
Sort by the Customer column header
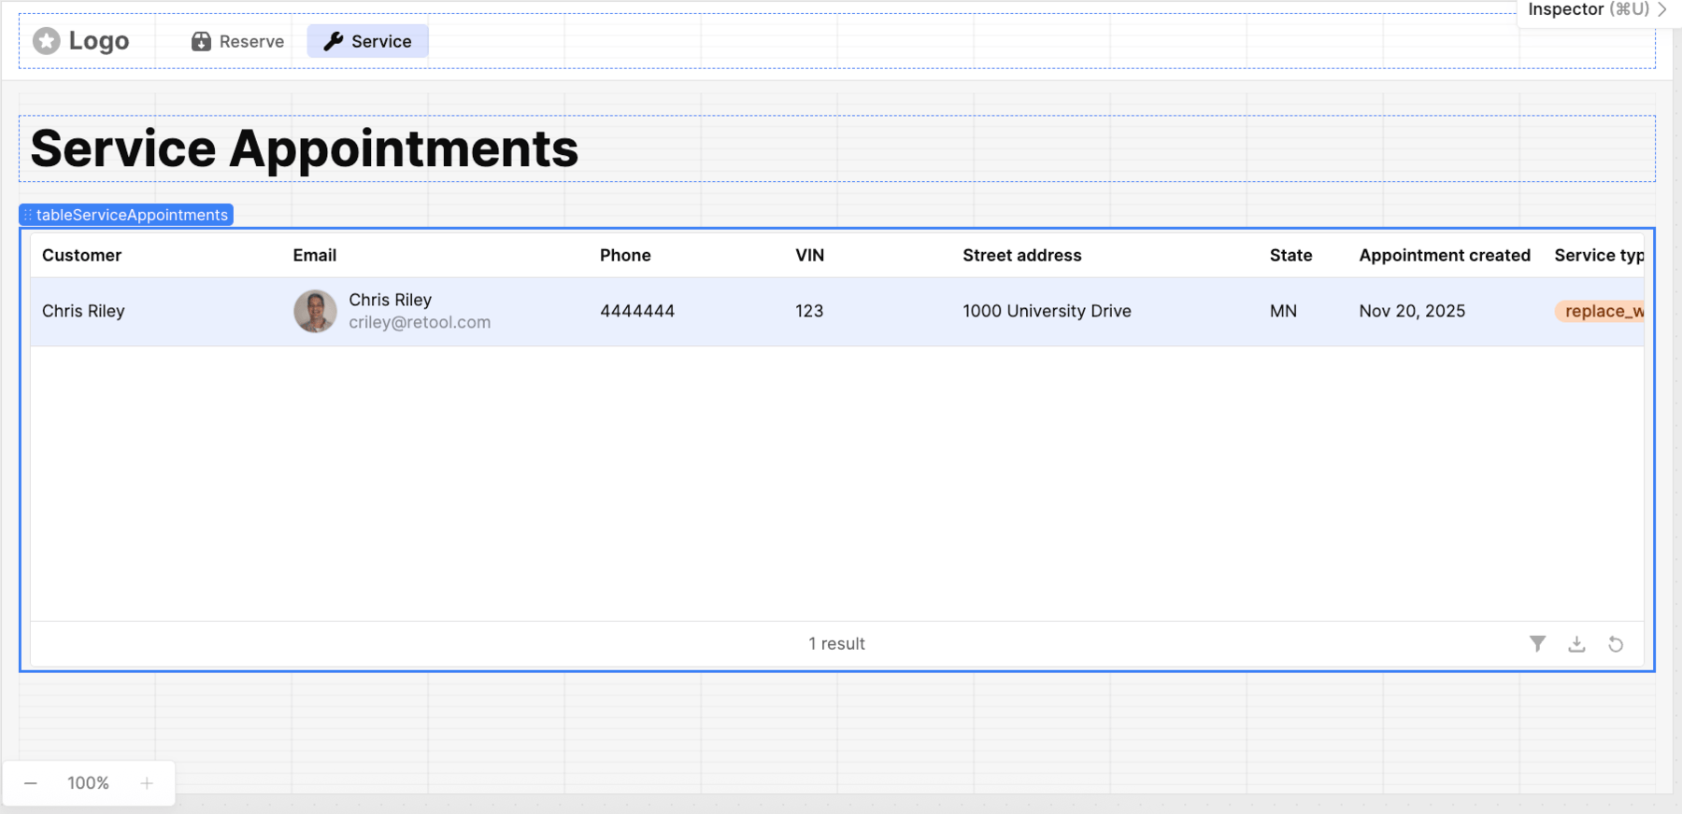(x=81, y=255)
